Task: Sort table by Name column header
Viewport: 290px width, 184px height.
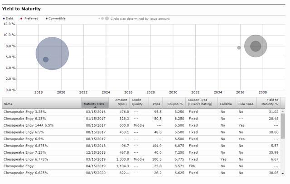Action: tap(42, 103)
